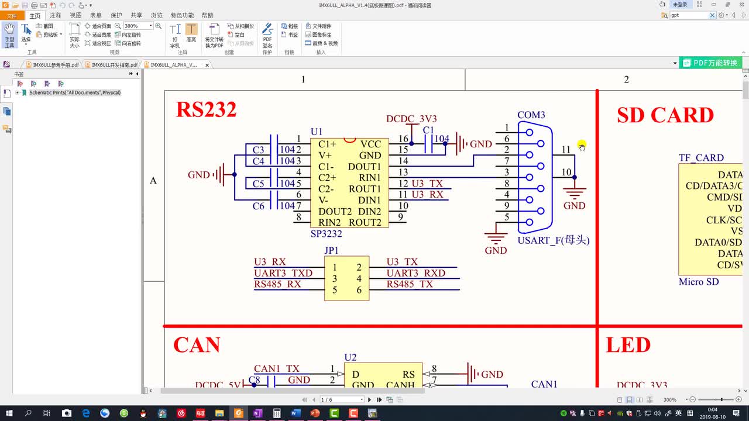
Task: Switch to the Share (共享) ribbon tab
Action: click(136, 15)
